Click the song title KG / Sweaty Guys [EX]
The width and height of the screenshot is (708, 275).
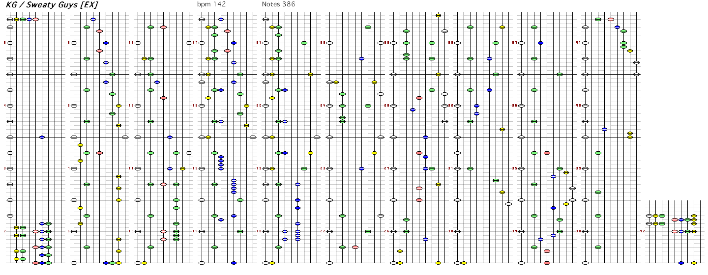[52, 5]
